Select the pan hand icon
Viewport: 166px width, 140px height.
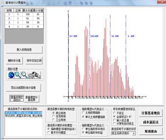pyautogui.click(x=38, y=75)
